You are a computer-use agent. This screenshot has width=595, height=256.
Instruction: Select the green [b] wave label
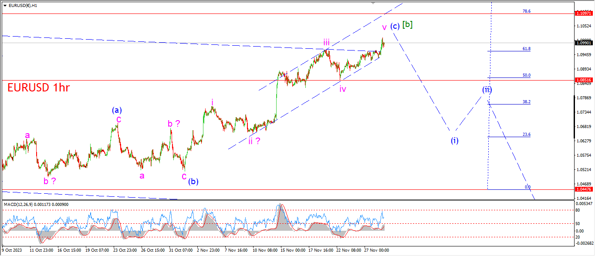pyautogui.click(x=407, y=24)
